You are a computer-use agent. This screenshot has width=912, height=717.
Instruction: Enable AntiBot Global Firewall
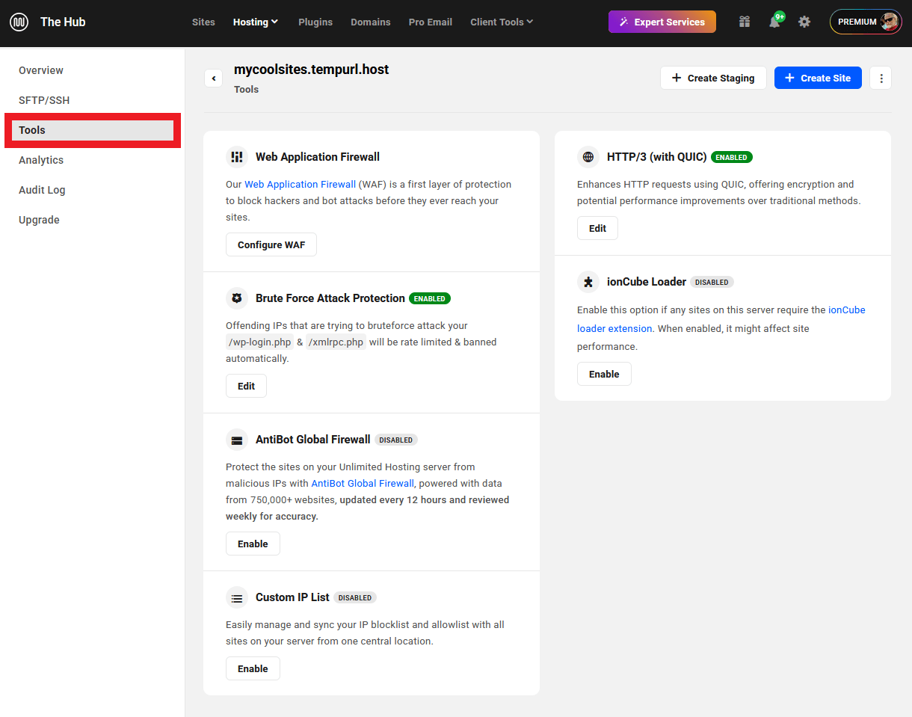253,544
